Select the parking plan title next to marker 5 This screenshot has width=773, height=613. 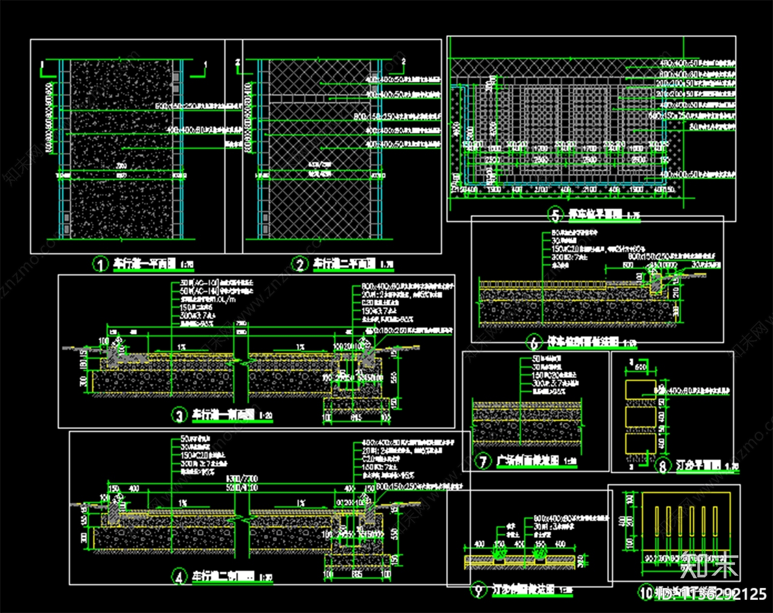click(595, 213)
